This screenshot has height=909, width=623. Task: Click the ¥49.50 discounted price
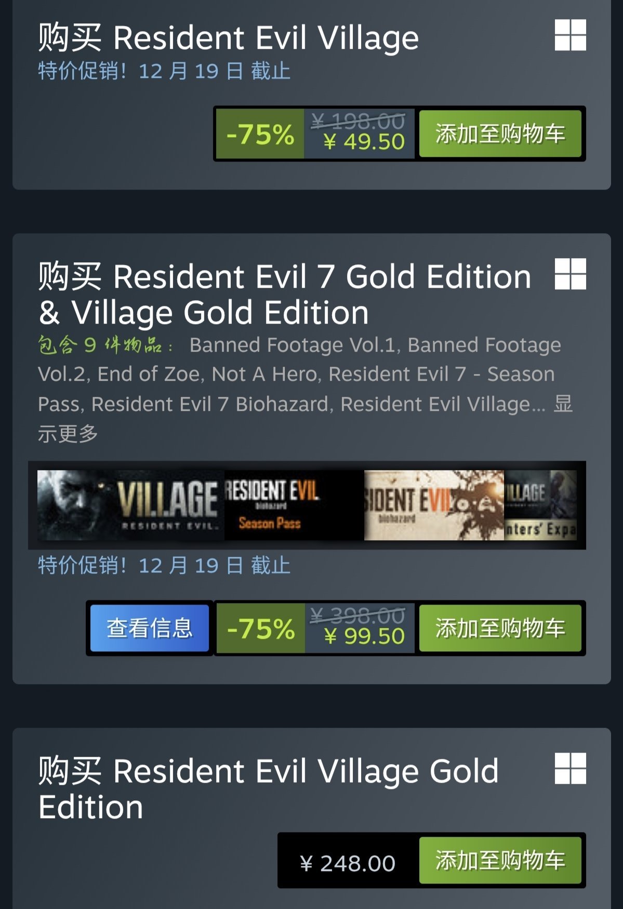coord(364,142)
